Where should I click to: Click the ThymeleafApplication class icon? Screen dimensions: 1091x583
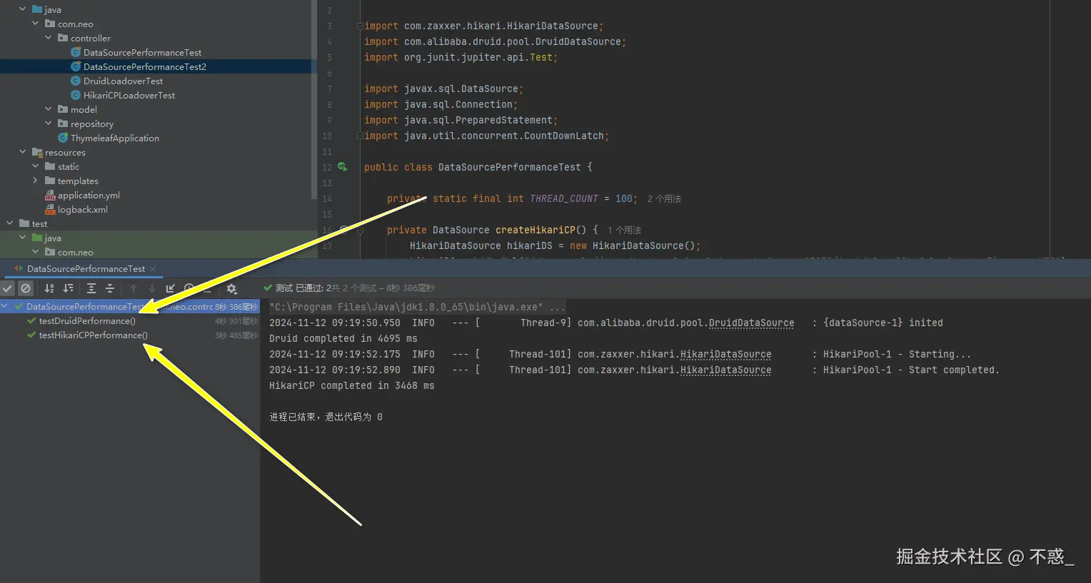(x=63, y=138)
